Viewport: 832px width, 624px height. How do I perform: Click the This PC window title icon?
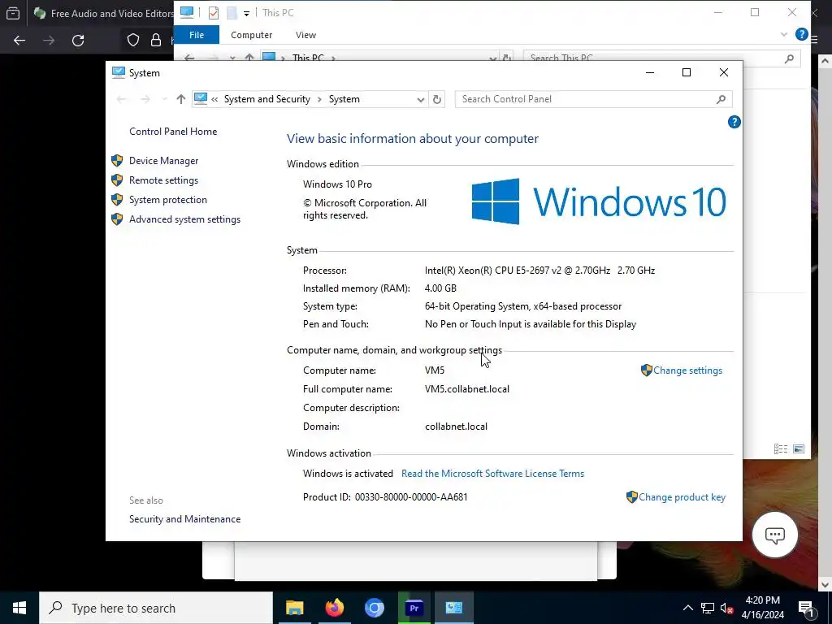(x=187, y=13)
